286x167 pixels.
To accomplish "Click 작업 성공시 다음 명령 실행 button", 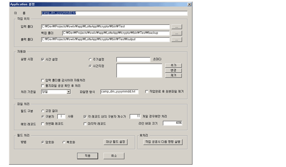I will [160, 142].
